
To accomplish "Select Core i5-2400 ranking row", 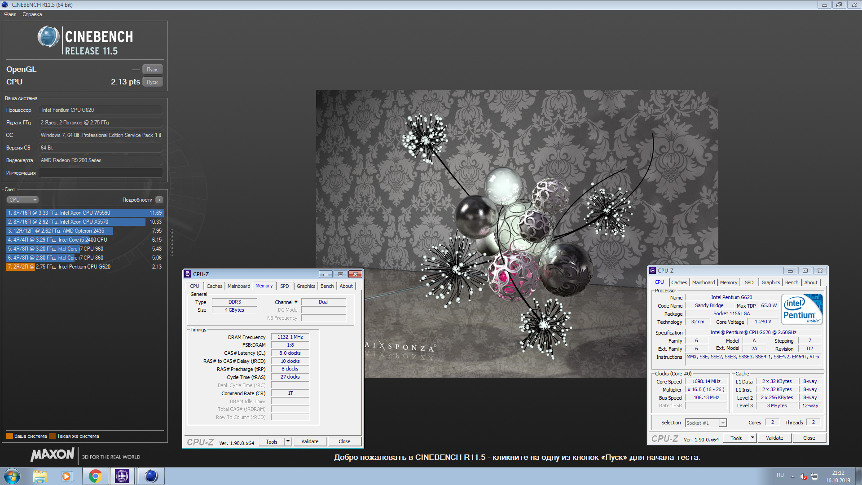I will pyautogui.click(x=85, y=240).
